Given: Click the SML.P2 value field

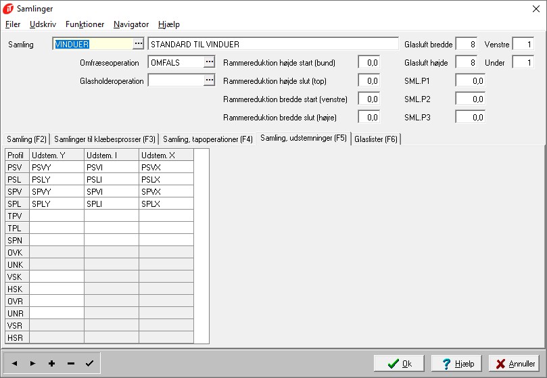Looking at the screenshot, I should (x=470, y=99).
